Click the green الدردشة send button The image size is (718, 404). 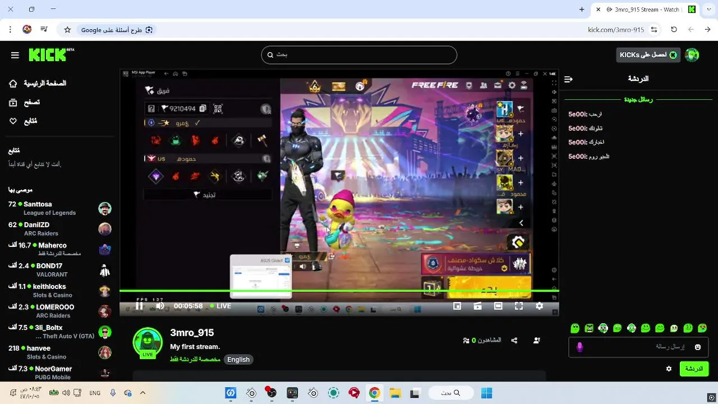tap(694, 369)
